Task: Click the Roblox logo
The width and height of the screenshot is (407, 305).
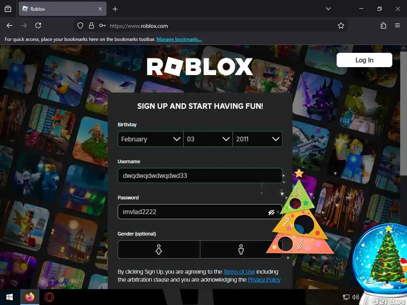Action: (200, 67)
